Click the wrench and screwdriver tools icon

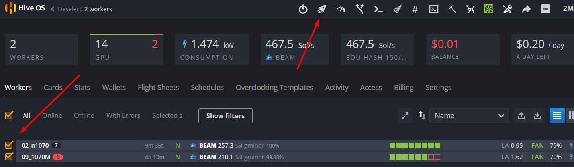[x=507, y=9]
